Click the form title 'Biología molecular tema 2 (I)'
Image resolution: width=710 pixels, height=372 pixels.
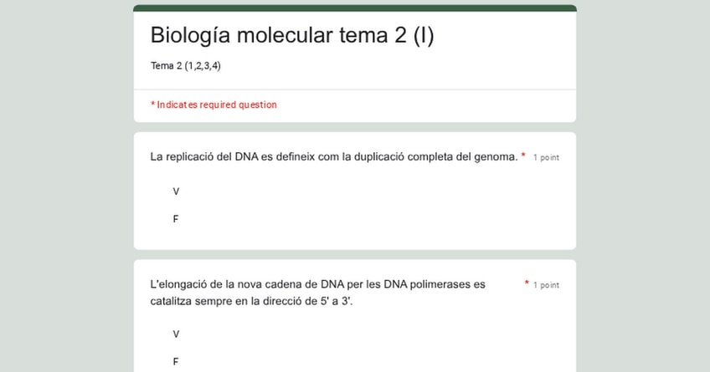pos(292,35)
